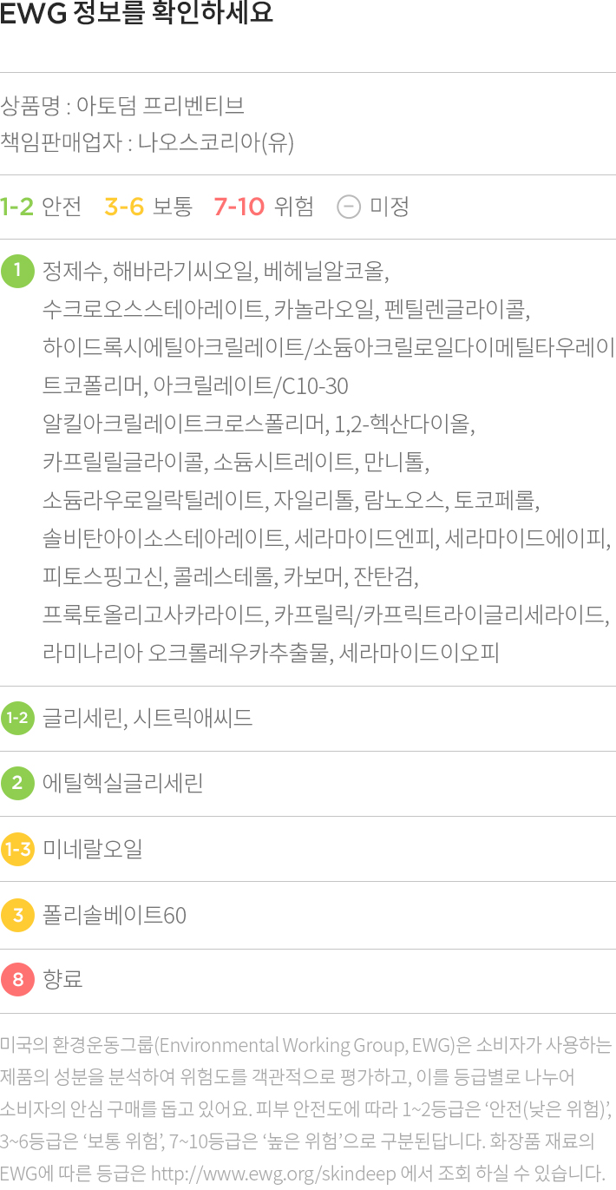
Task: Click the green grade 2 badge
Action: click(x=17, y=784)
